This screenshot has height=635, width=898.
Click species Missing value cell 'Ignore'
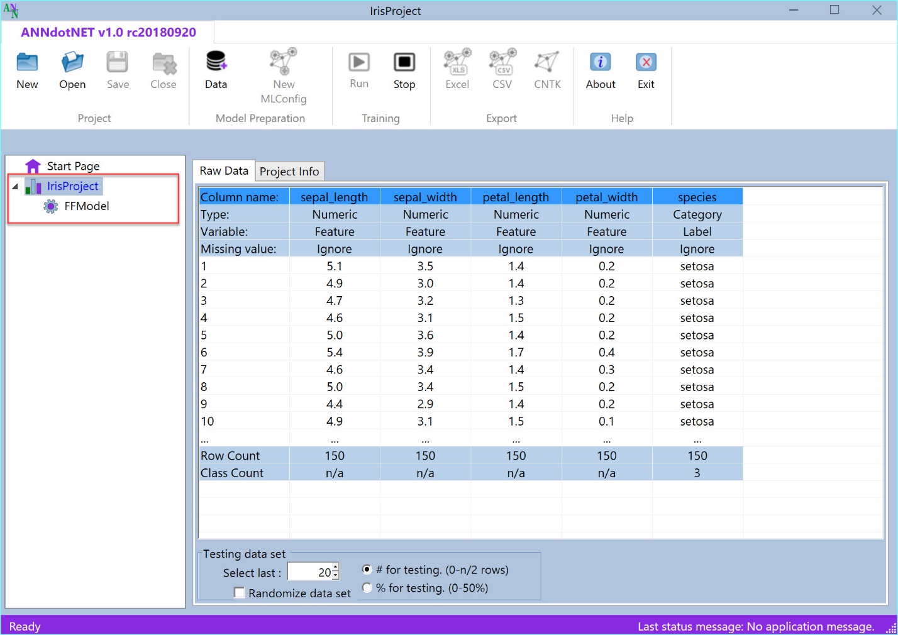[697, 249]
